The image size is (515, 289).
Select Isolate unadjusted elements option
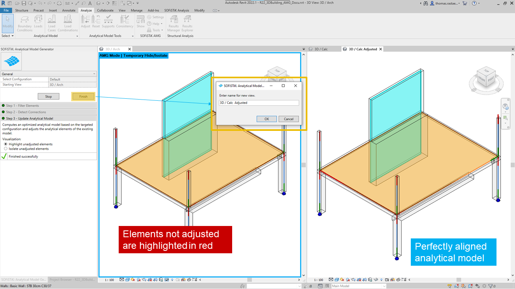[x=26, y=149]
